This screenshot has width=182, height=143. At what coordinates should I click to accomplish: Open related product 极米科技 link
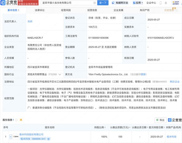[x=172, y=137]
